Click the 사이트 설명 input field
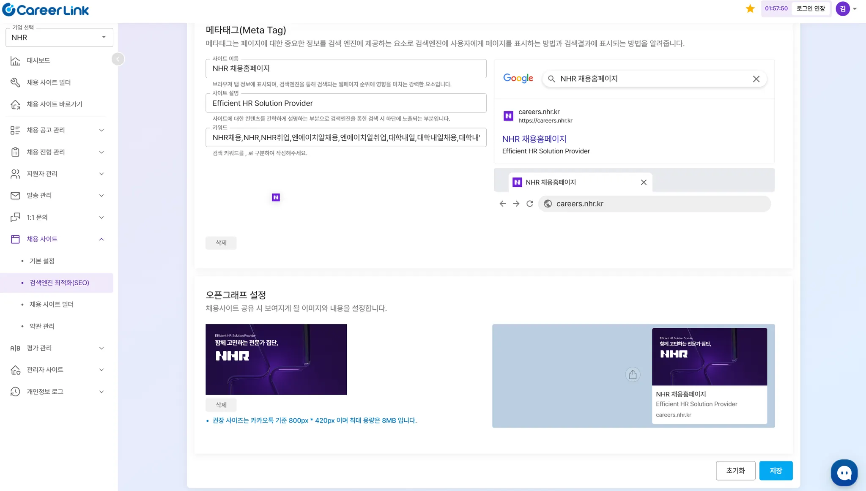Screen dimensions: 866x491 pyautogui.click(x=345, y=104)
